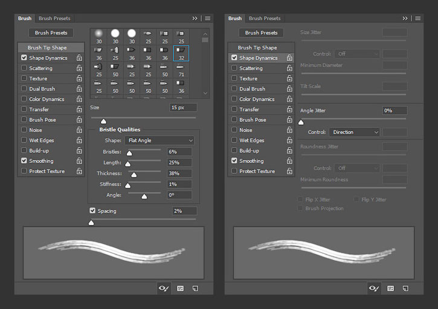
Task: Uncheck Shape Dynamics in left panel
Action: click(24, 57)
